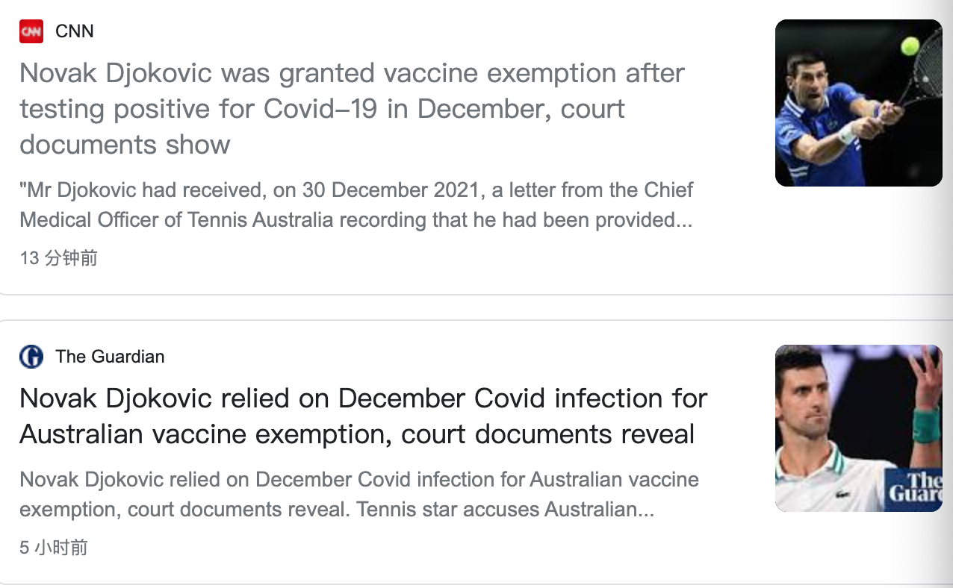Click the tennis ball in CNN photo
This screenshot has height=588, width=953.
pyautogui.click(x=910, y=46)
